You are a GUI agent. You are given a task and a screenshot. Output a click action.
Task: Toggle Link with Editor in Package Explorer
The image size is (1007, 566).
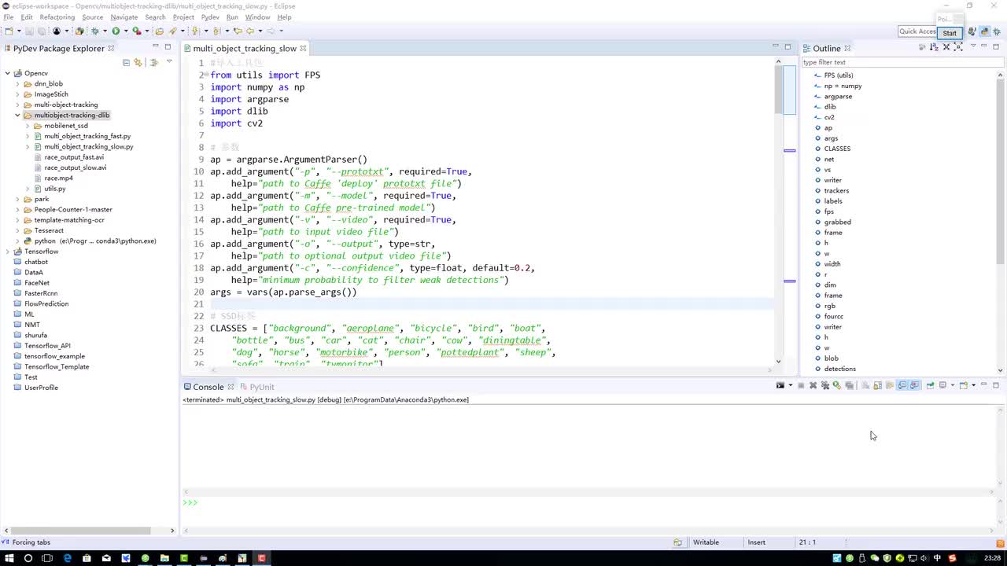(x=138, y=62)
